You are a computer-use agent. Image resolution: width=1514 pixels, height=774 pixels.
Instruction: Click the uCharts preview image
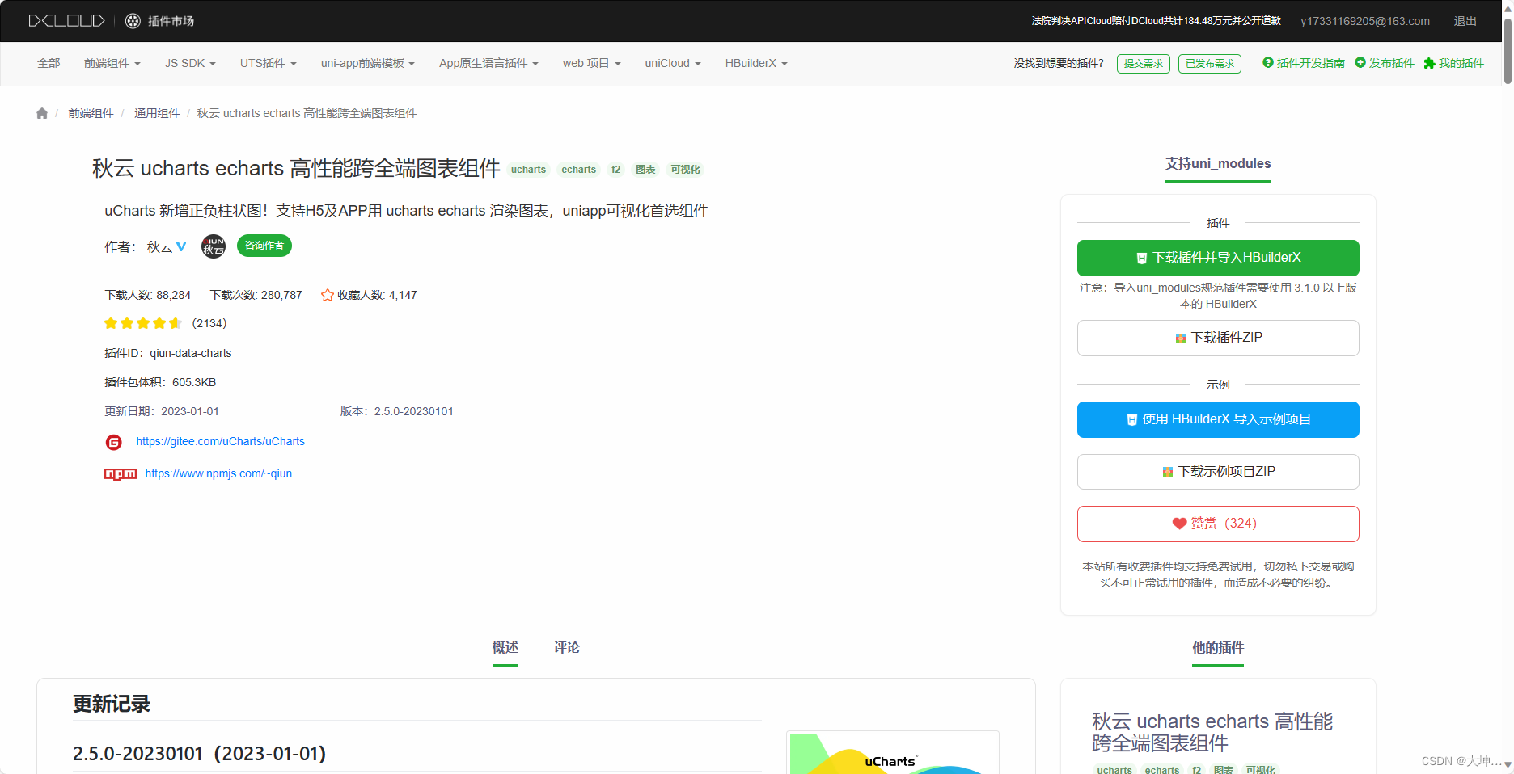(892, 753)
